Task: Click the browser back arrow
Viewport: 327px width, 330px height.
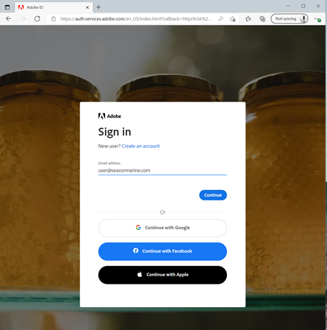Action: 9,18
